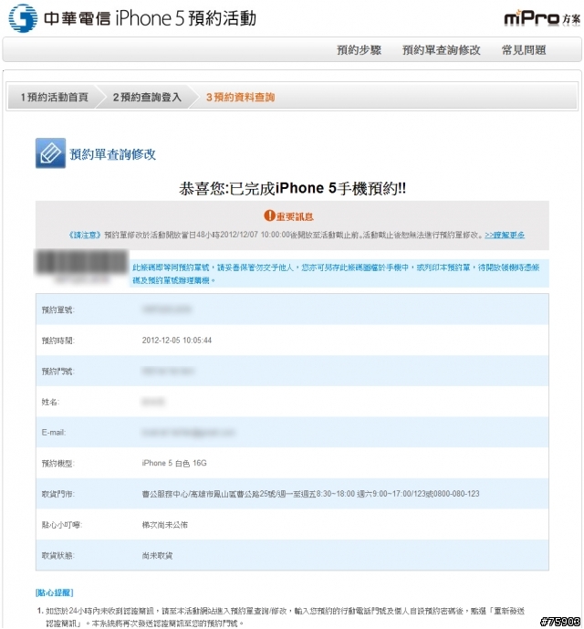This screenshot has width=584, height=629.
Task: Open the 預約單查詢修改 navigation item
Action: pos(442,50)
